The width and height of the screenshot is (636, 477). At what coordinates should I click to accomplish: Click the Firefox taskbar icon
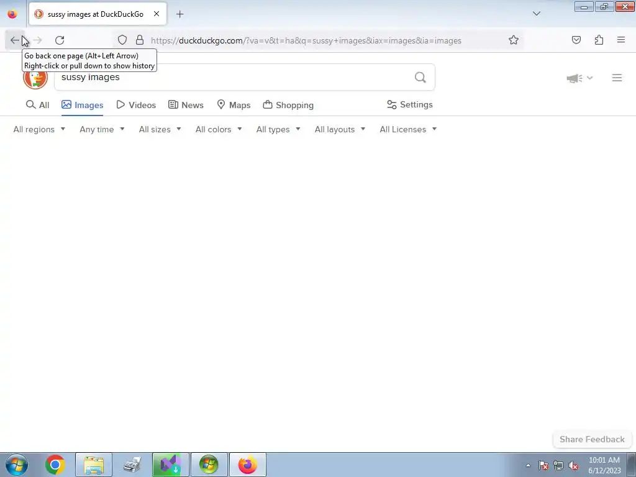point(247,465)
